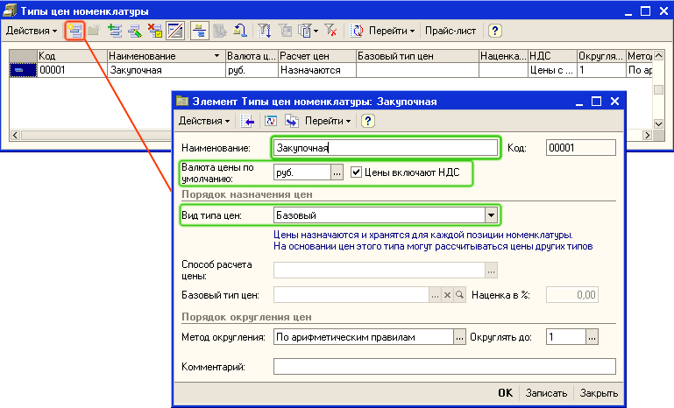Image resolution: width=674 pixels, height=408 pixels.
Task: Click Наименование input field with Закупочная
Action: [x=385, y=148]
